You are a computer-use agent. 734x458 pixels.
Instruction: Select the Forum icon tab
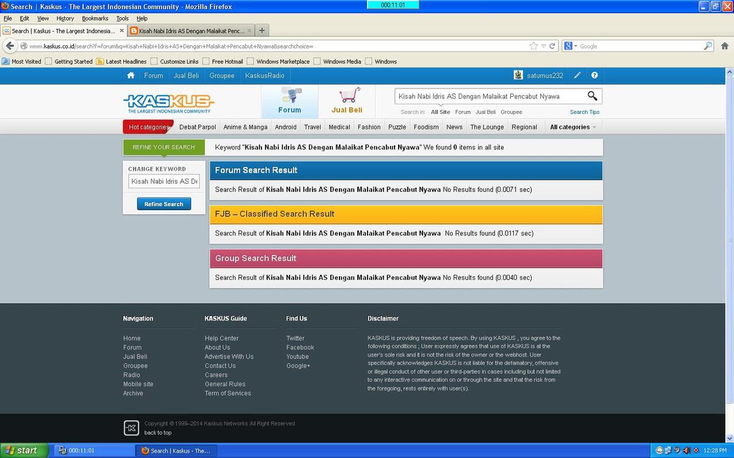[290, 101]
